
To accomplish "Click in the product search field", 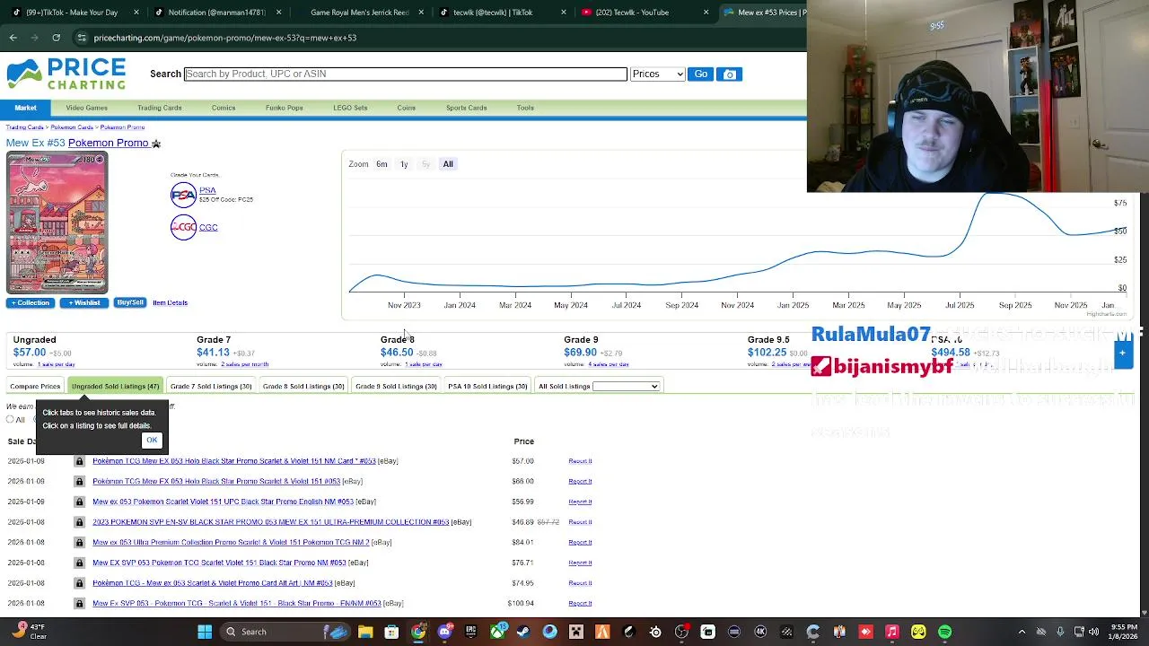I will coord(405,74).
